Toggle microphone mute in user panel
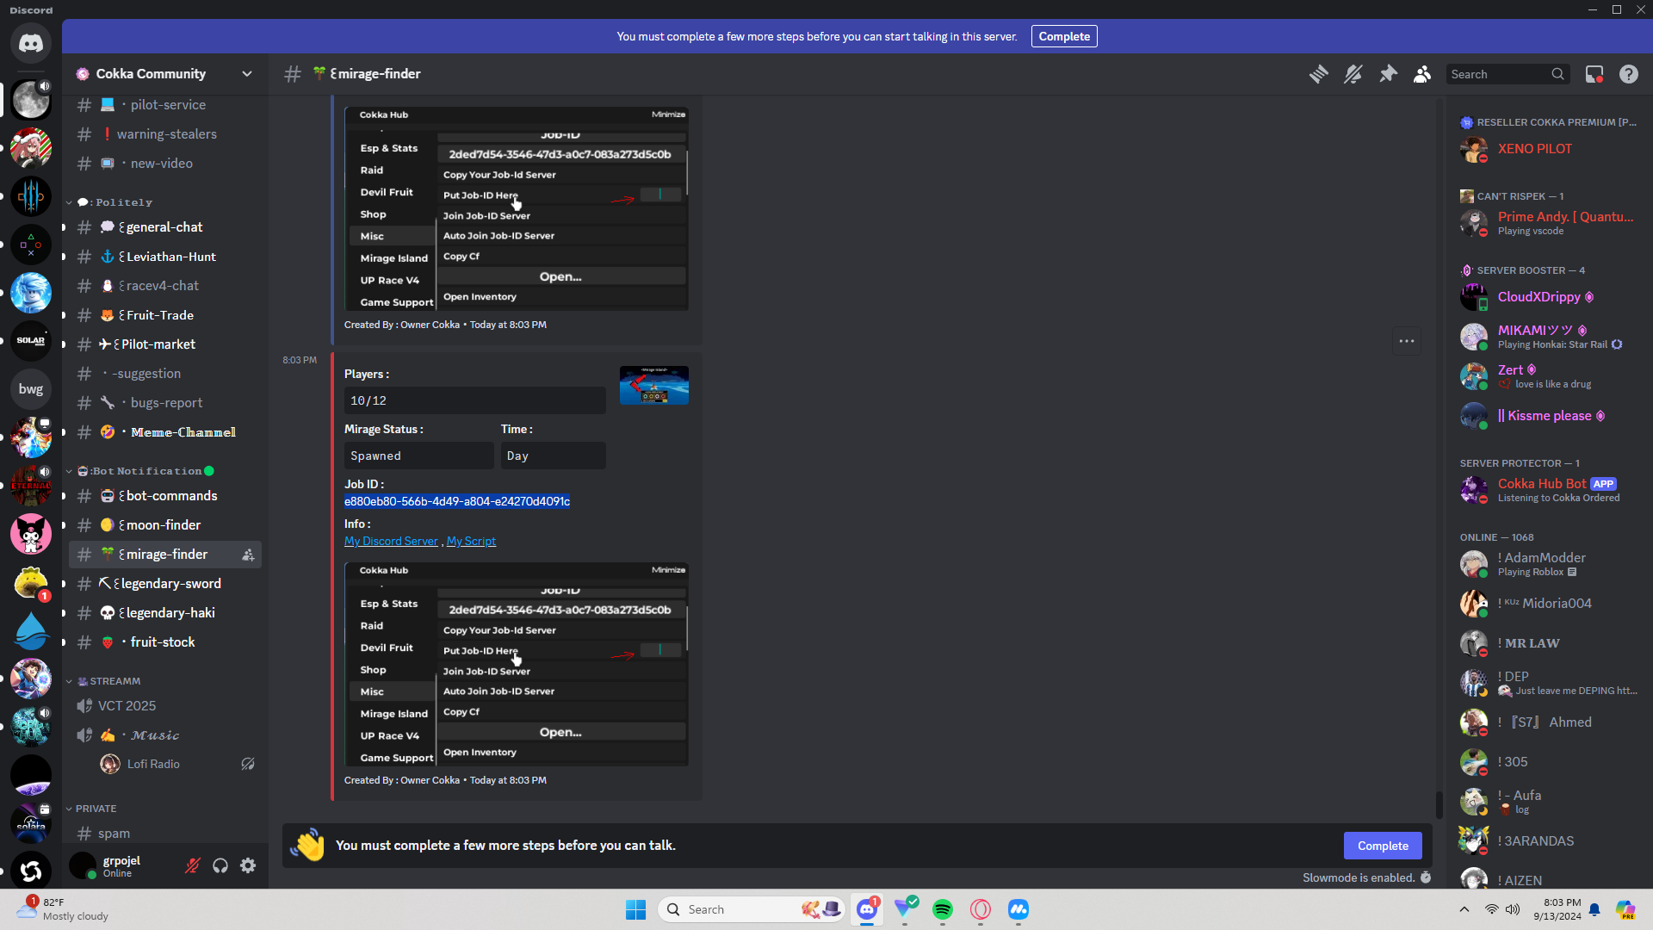The image size is (1653, 930). pos(193,865)
